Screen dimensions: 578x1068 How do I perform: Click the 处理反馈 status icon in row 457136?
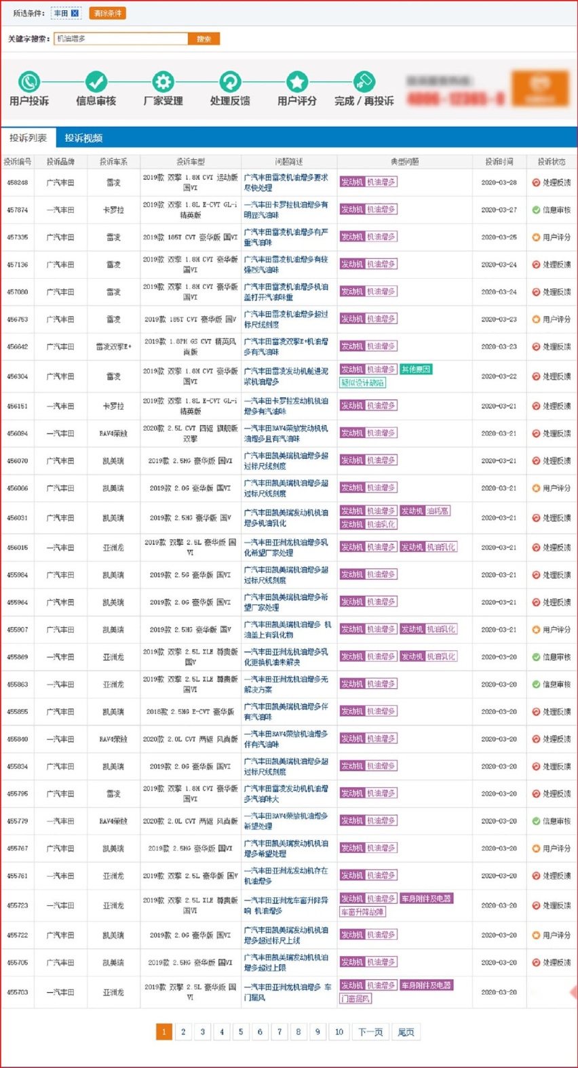pos(536,264)
